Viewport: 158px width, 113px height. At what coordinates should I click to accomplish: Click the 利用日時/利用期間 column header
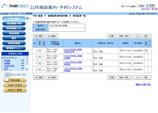point(55,43)
